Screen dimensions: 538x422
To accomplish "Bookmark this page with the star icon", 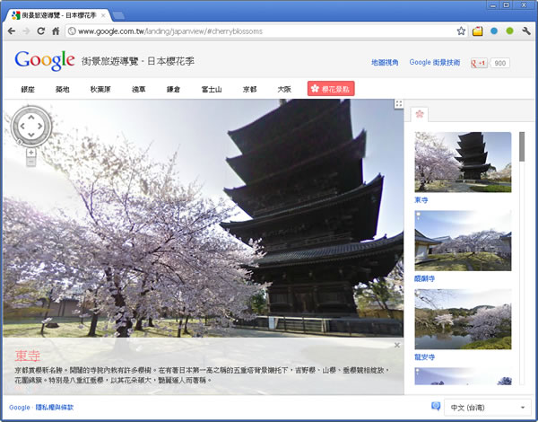I will 461,31.
